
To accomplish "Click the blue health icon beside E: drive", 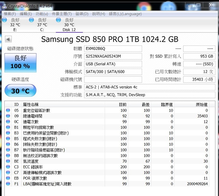I will [5, 20].
